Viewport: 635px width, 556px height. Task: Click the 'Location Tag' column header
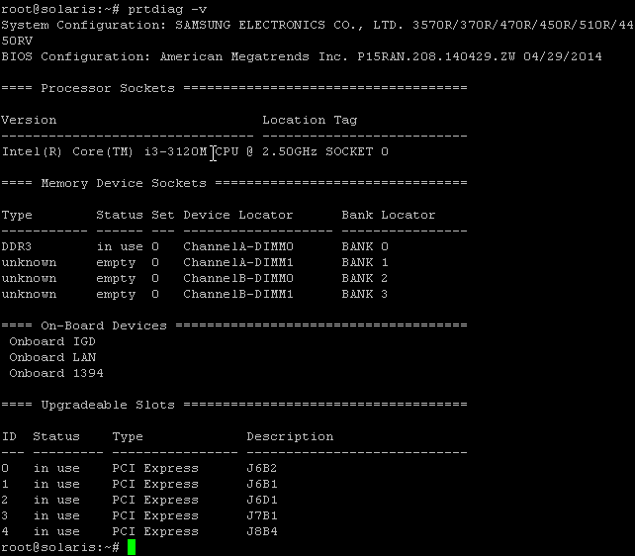(x=310, y=120)
